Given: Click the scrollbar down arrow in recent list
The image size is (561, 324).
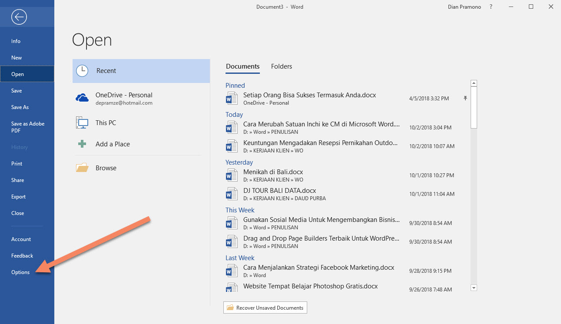Looking at the screenshot, I should pyautogui.click(x=474, y=288).
